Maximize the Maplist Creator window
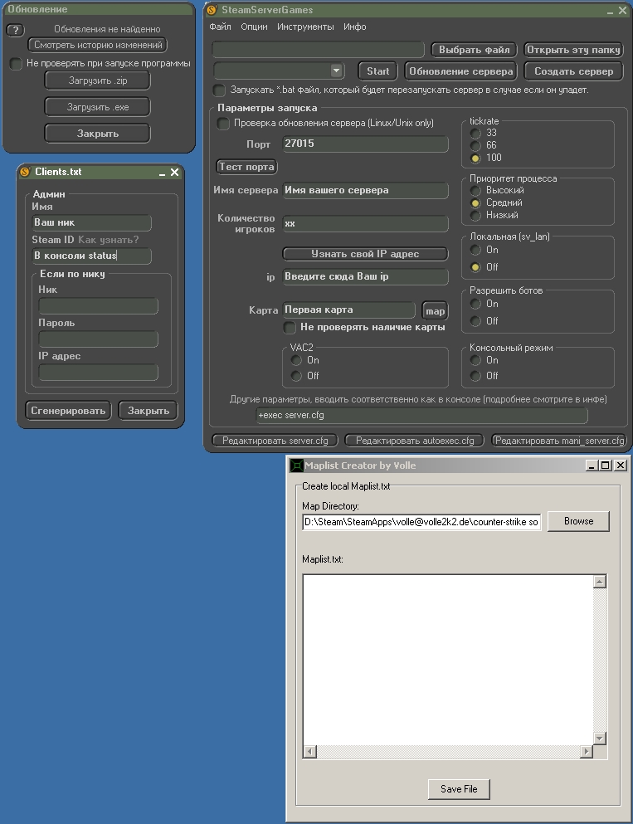633x824 pixels. pos(605,465)
